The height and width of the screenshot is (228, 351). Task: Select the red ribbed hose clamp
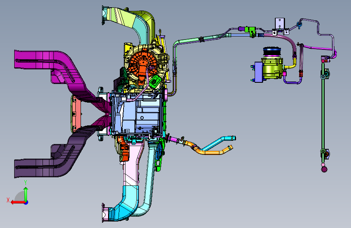click(x=301, y=73)
